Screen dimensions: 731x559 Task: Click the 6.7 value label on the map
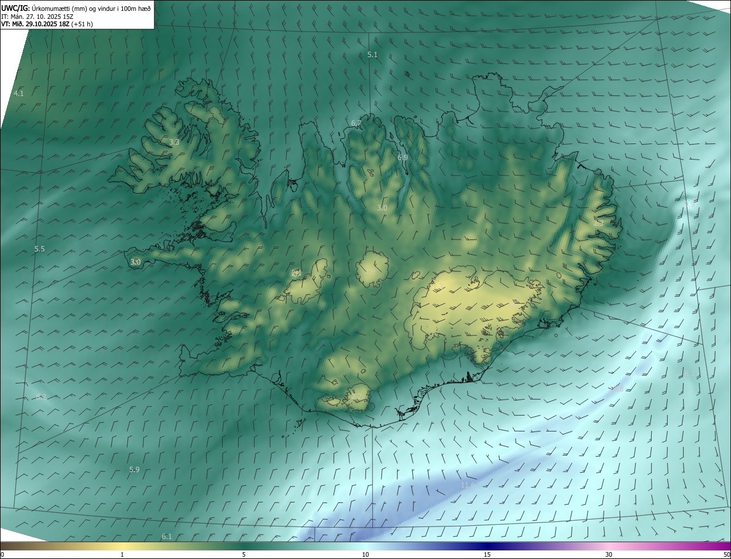click(356, 123)
